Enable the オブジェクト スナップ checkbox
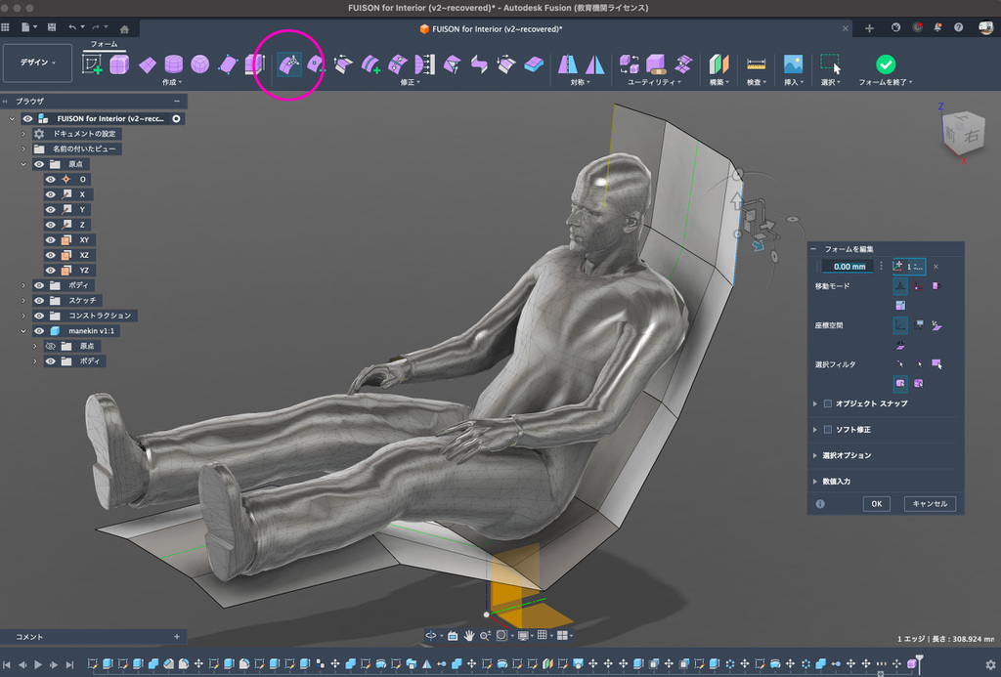 click(828, 403)
